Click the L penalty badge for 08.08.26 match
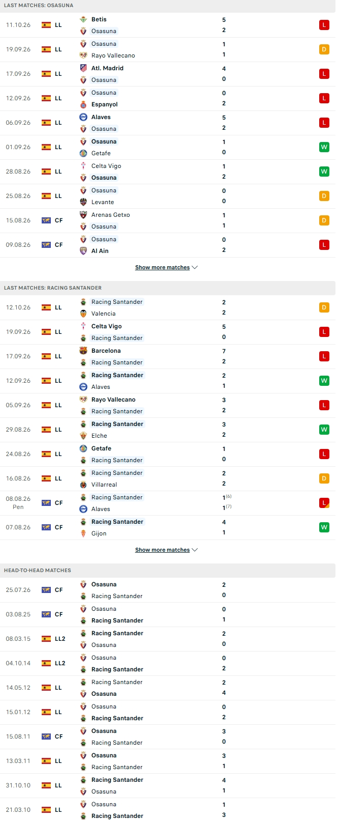Image resolution: width=337 pixels, height=820 pixels. (x=324, y=503)
